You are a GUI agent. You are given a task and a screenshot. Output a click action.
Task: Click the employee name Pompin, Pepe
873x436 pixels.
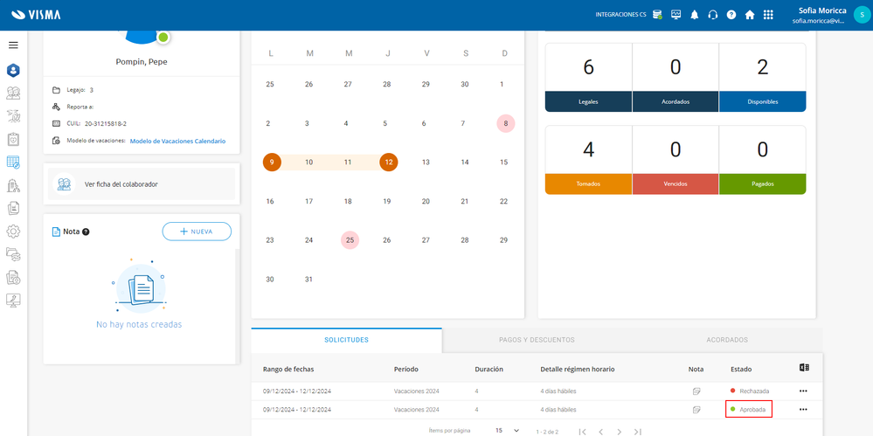click(142, 62)
